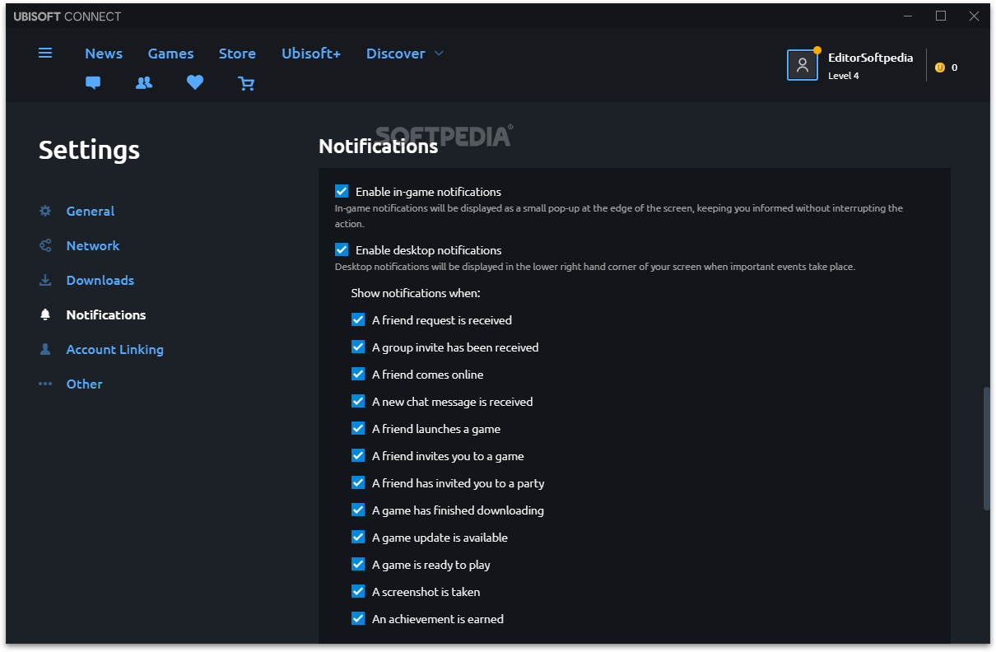
Task: Select Notifications settings section
Action: point(106,314)
